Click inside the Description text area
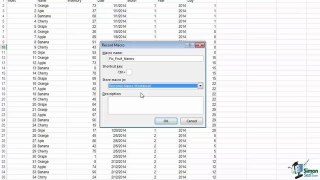 (x=155, y=105)
